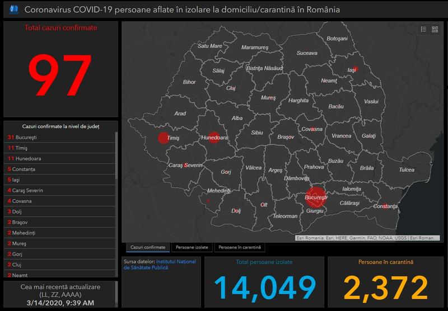Click Arad county on the map
Screen dimensions: 448x311
pos(180,114)
